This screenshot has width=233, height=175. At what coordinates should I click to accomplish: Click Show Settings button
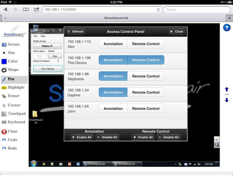click(48, 69)
